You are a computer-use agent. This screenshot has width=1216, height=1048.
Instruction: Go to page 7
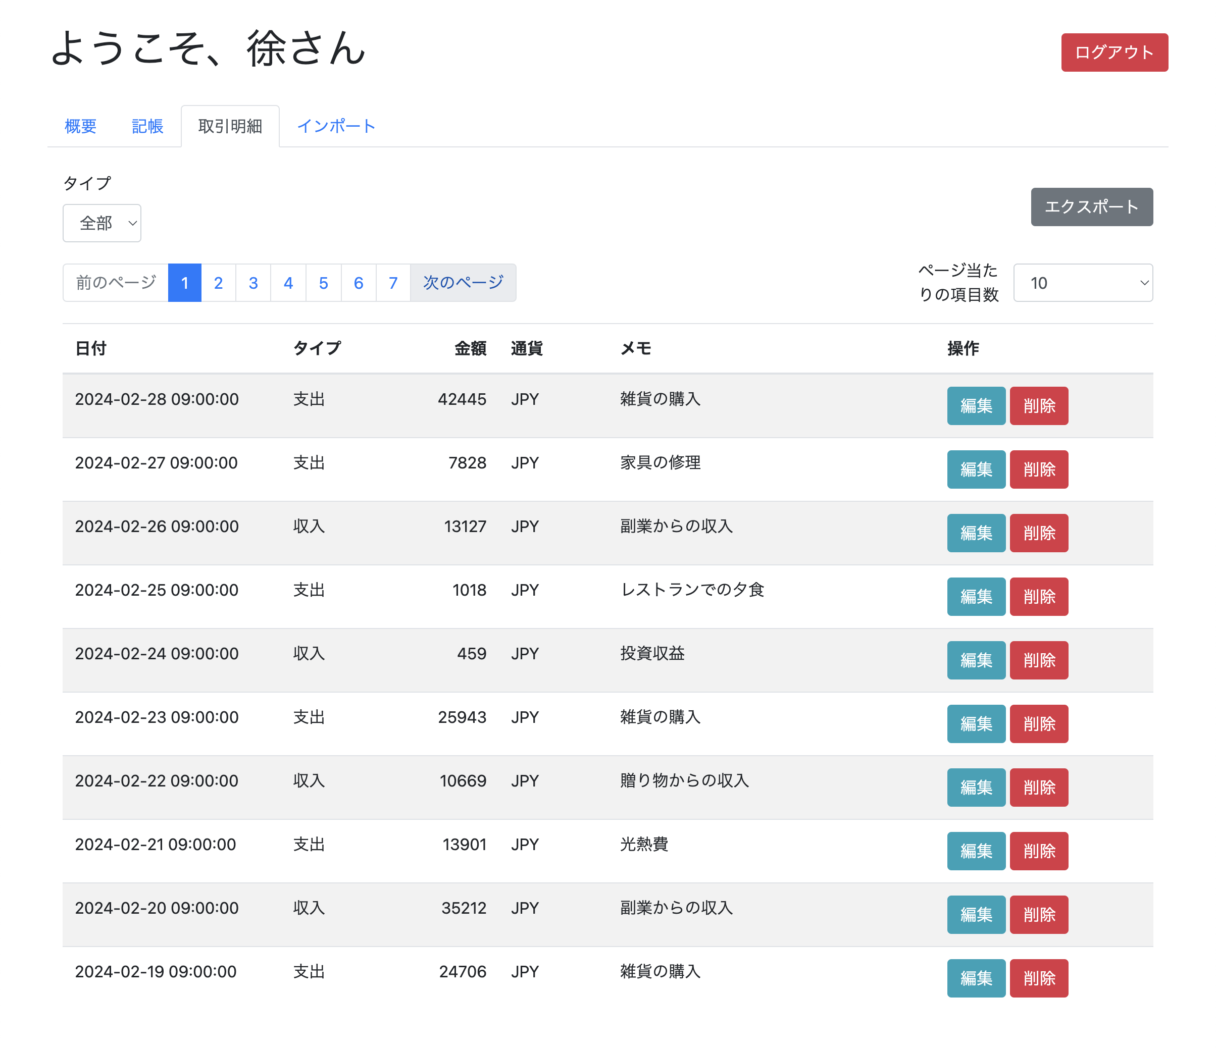tap(393, 283)
